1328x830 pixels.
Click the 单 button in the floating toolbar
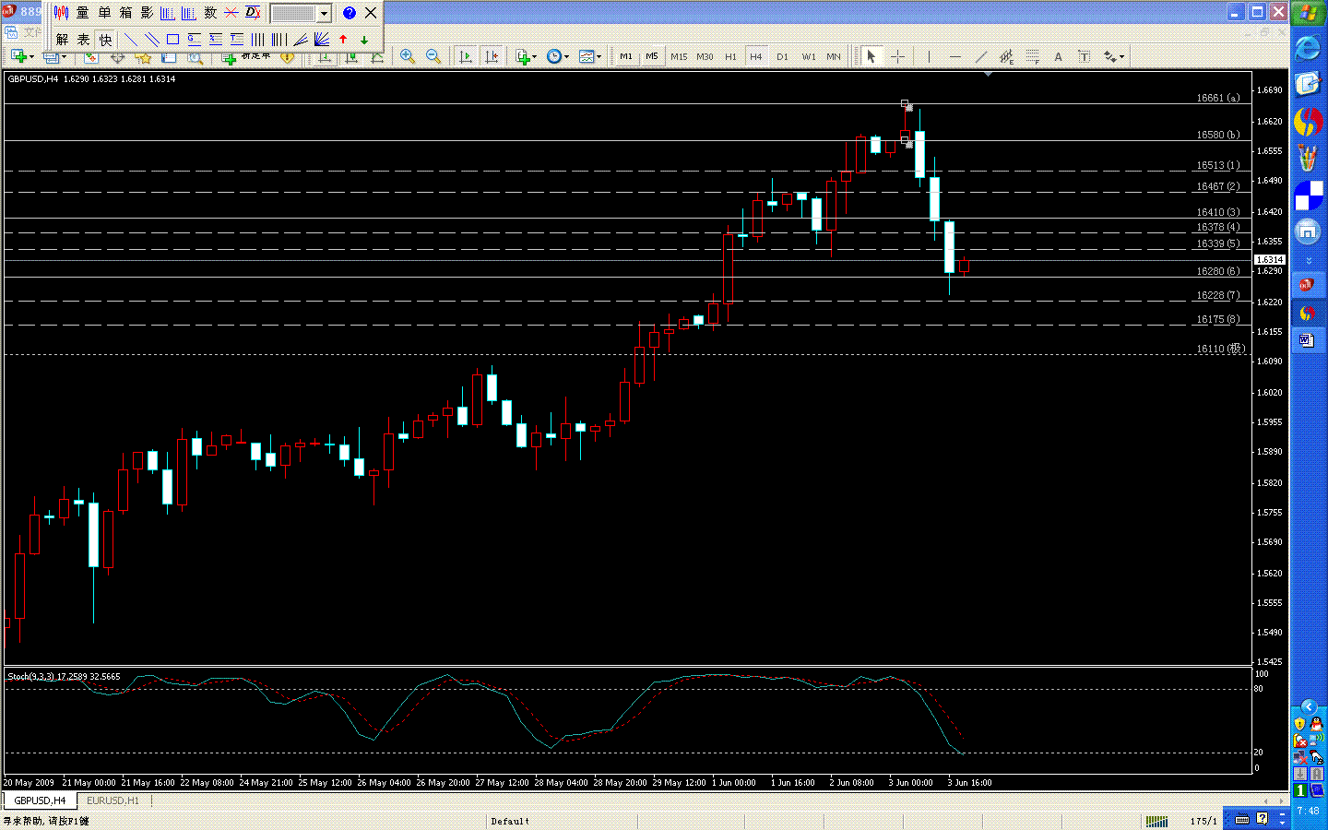pyautogui.click(x=104, y=13)
